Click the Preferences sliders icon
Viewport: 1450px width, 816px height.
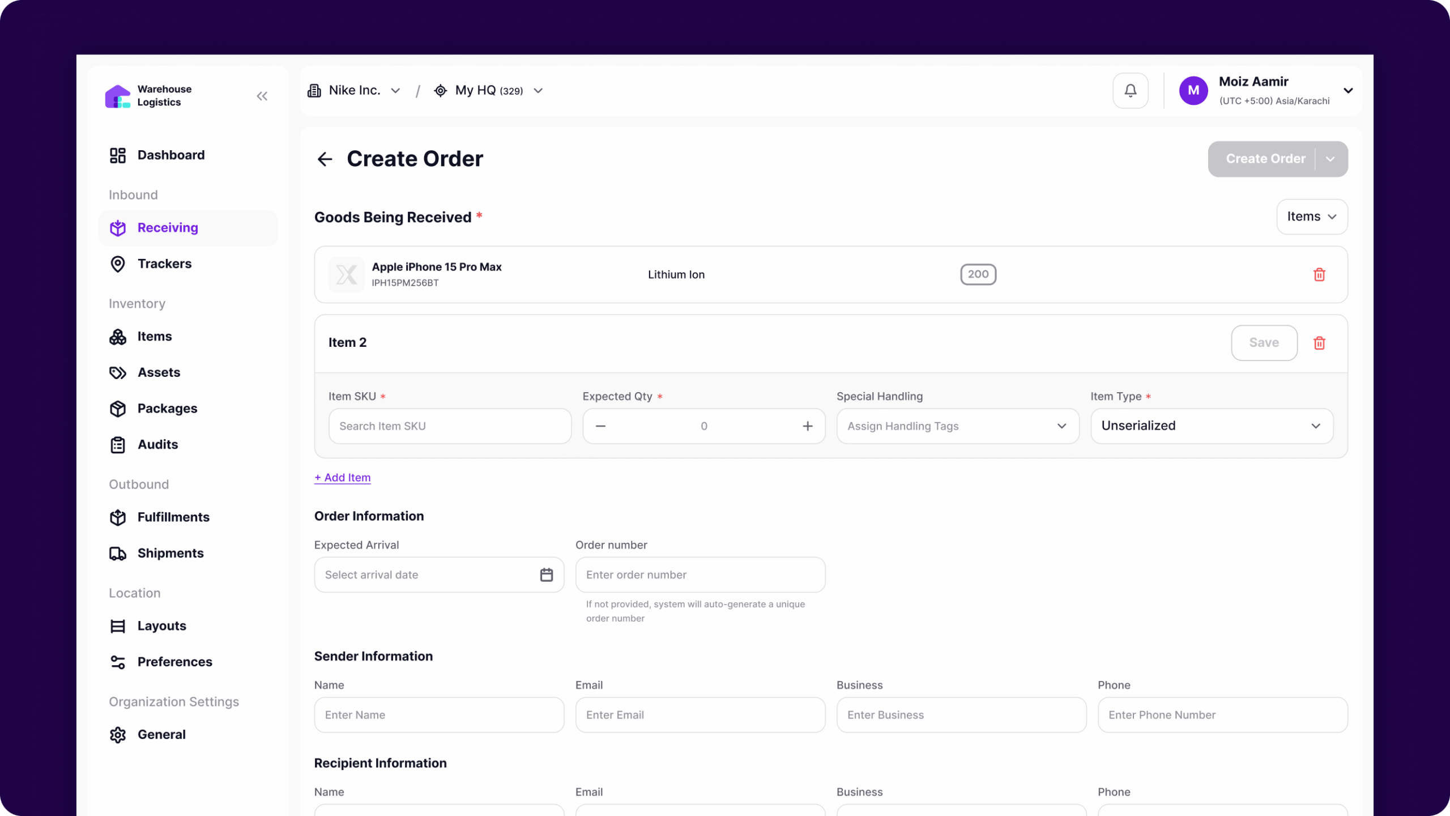coord(118,662)
